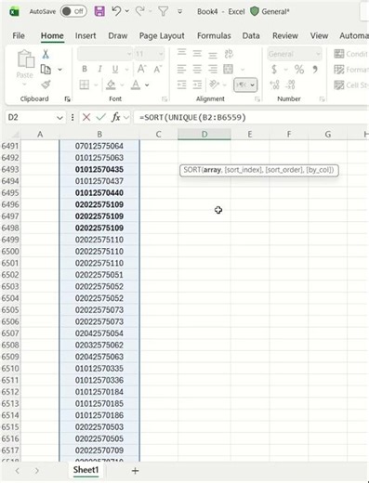Click the Cell Styles button
Image resolution: width=369 pixels, height=483 pixels.
coord(350,85)
